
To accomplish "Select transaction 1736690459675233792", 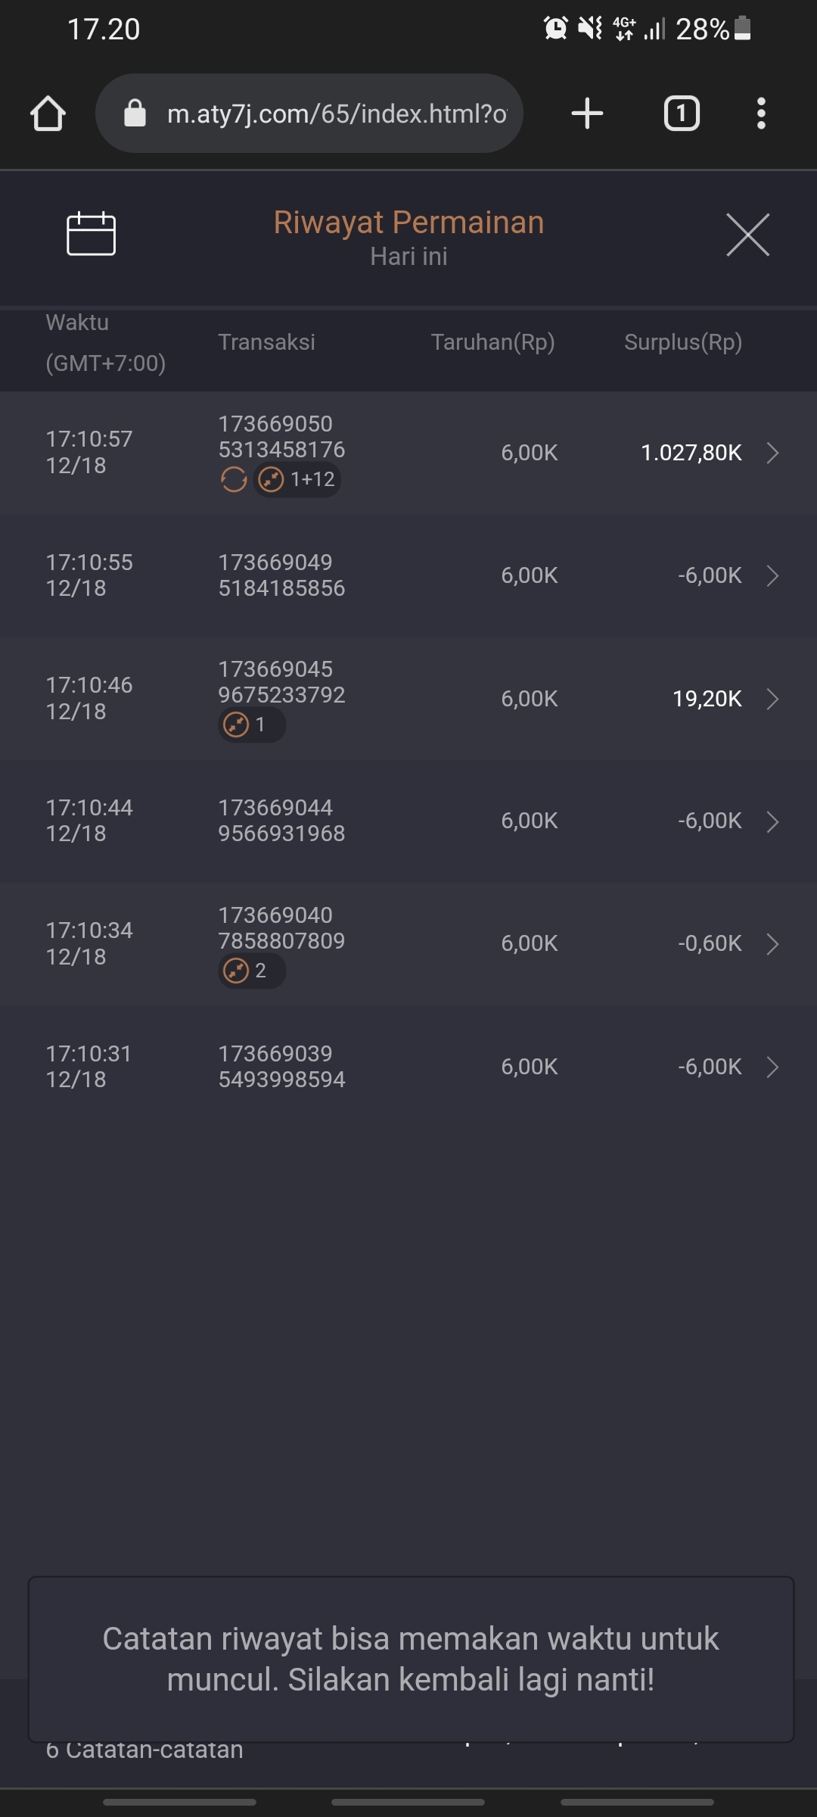I will pyautogui.click(x=281, y=682).
